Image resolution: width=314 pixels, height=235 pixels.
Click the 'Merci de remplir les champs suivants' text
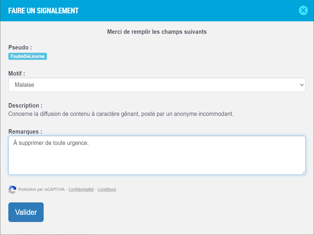pos(157,32)
